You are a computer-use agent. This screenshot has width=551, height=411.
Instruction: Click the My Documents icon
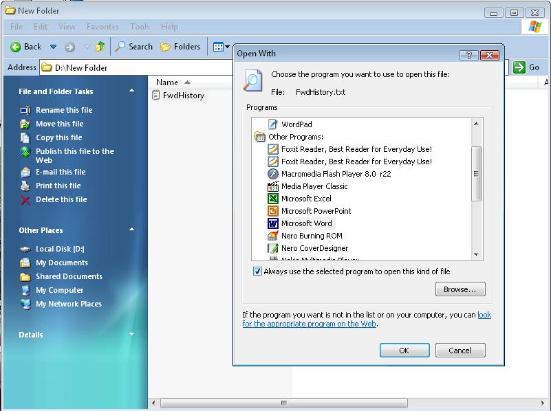25,263
